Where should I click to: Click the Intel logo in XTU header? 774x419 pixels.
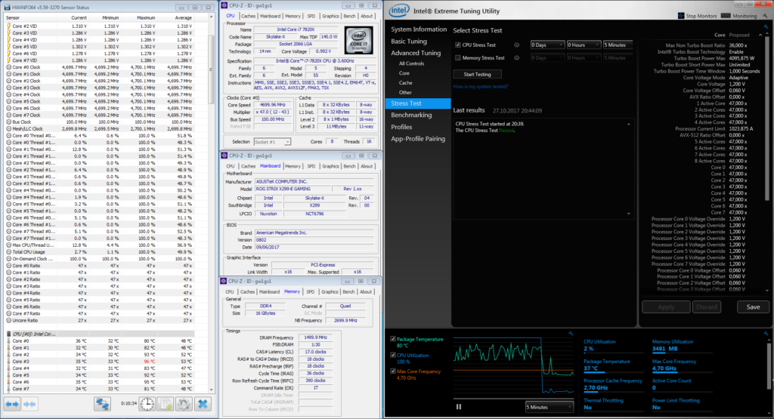pyautogui.click(x=399, y=11)
